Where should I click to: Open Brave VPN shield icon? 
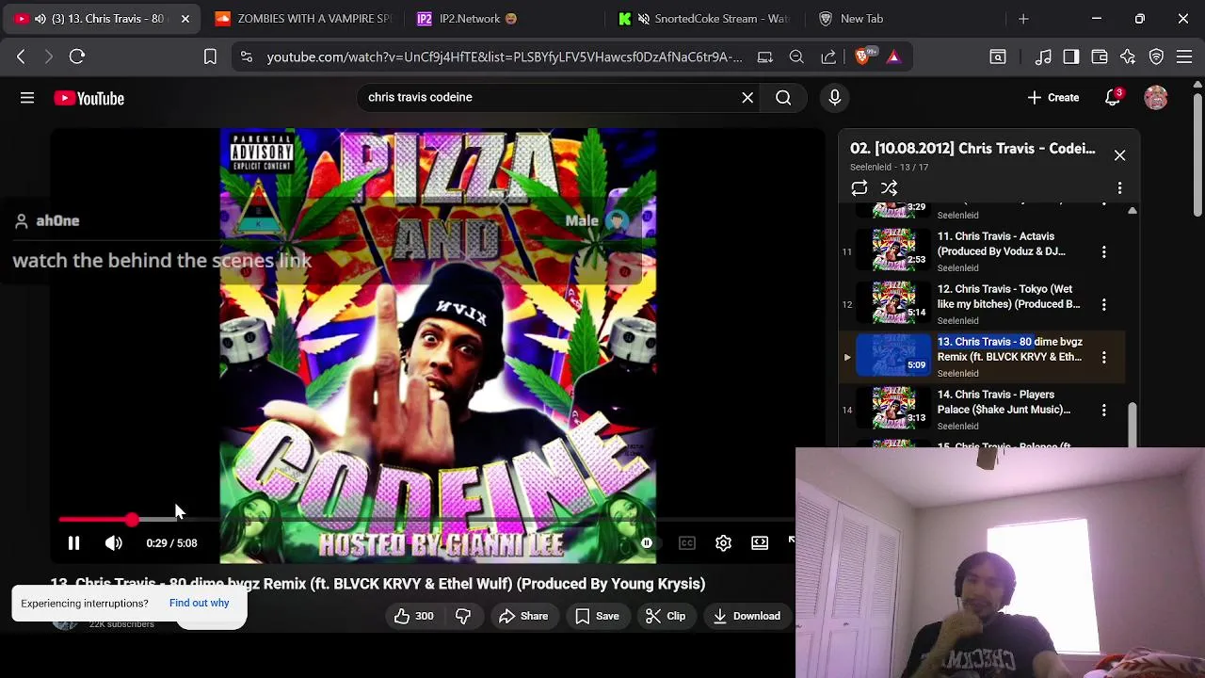[1156, 57]
